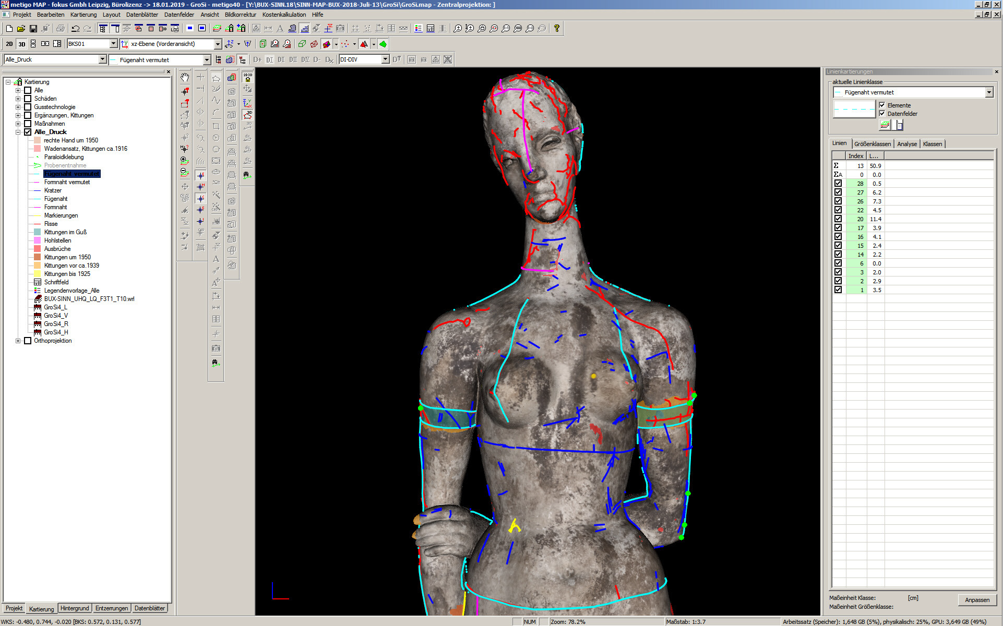Open the aktuelle Linienklasse dropdown
The image size is (1003, 626).
click(988, 92)
